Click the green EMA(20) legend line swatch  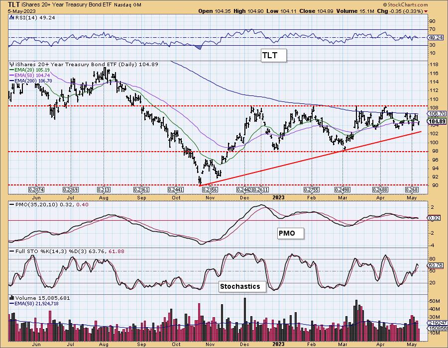pos(12,70)
